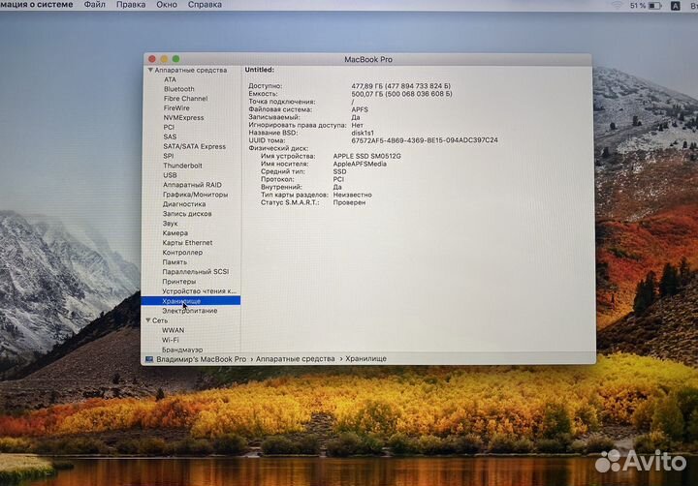Click Аппаратные средства in the path bar
This screenshot has width=698, height=486.
coord(295,359)
